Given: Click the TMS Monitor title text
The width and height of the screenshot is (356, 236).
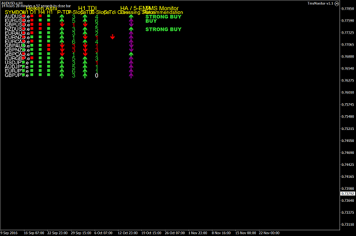Looking at the screenshot, I should click(x=162, y=9).
